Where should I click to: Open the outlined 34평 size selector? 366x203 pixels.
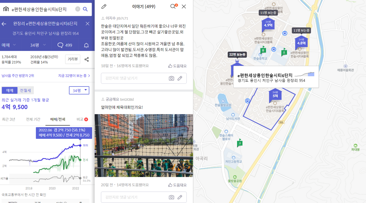(79, 90)
